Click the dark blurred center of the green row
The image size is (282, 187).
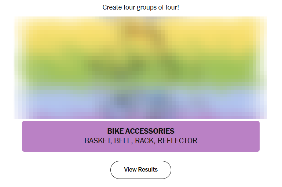tap(140, 66)
